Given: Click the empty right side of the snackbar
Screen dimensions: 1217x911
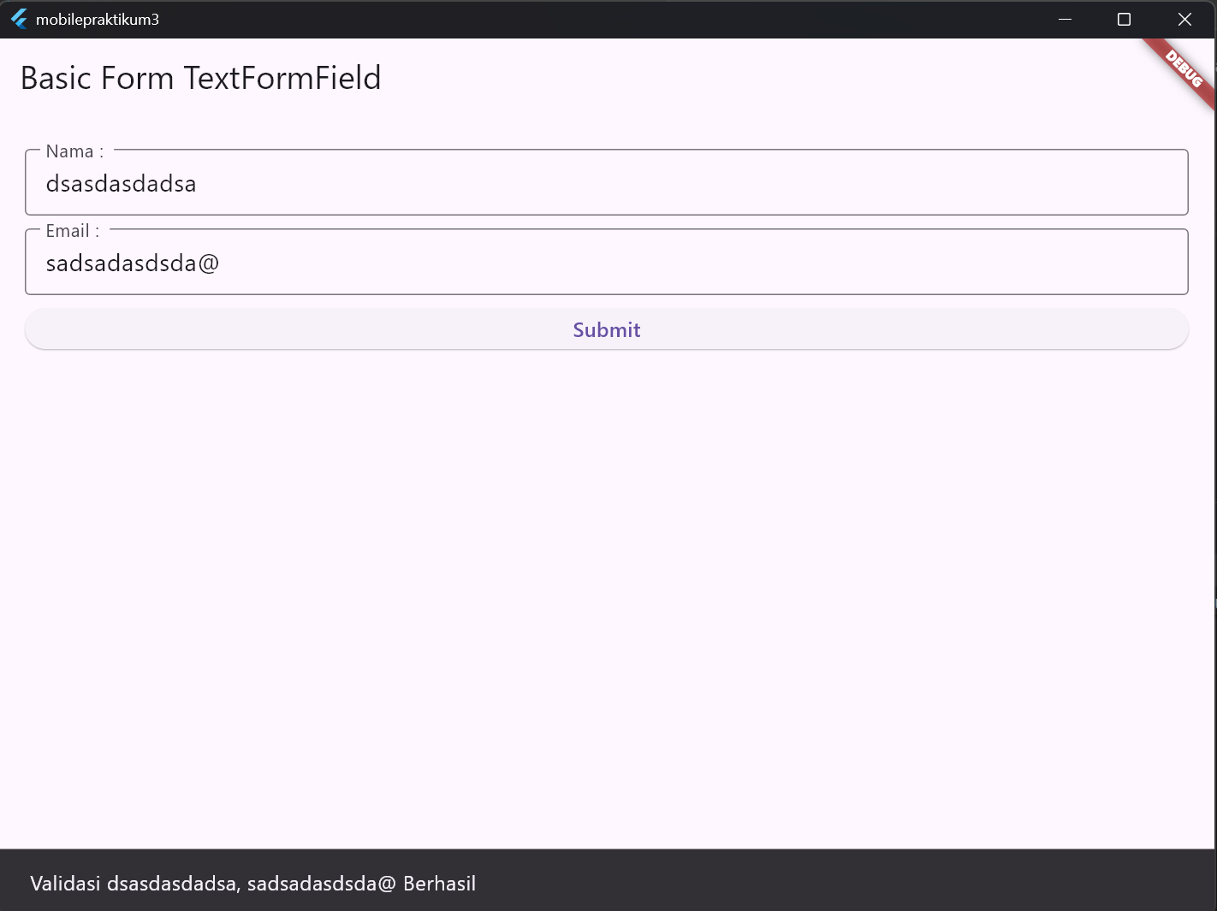Looking at the screenshot, I should 856,881.
